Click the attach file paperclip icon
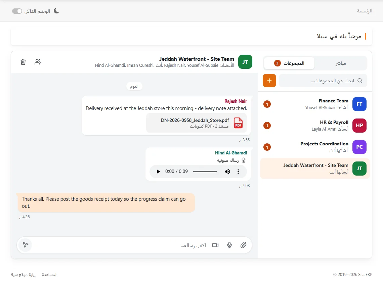Viewport: 383px width, 282px height. tap(243, 245)
